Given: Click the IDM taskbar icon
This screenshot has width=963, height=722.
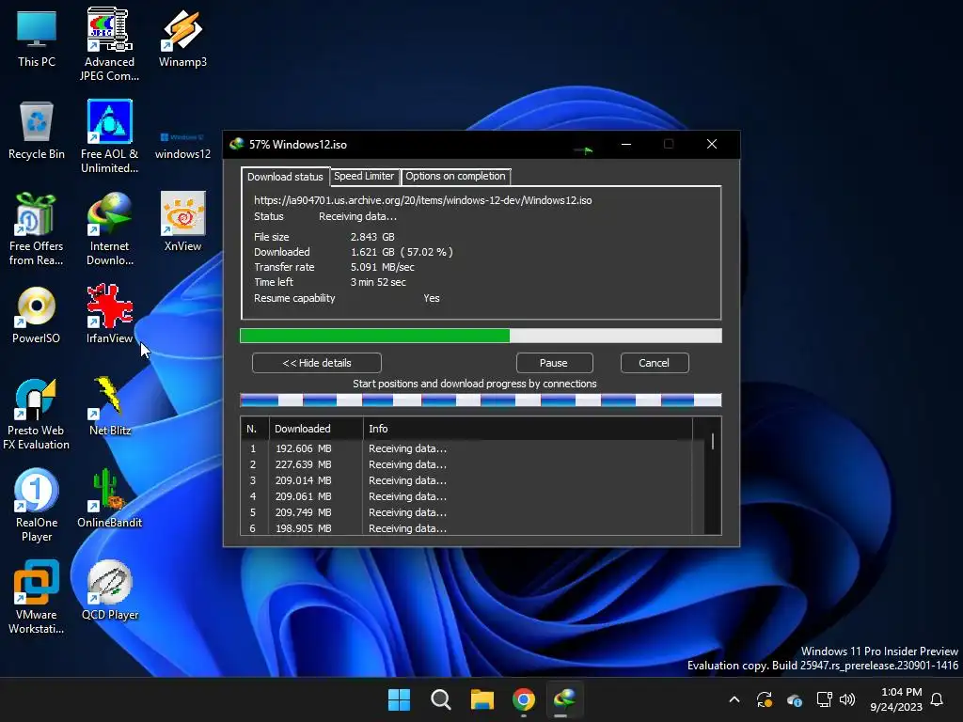Looking at the screenshot, I should pyautogui.click(x=564, y=699).
